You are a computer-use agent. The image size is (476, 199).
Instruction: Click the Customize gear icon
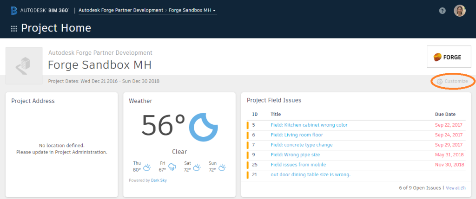(440, 82)
